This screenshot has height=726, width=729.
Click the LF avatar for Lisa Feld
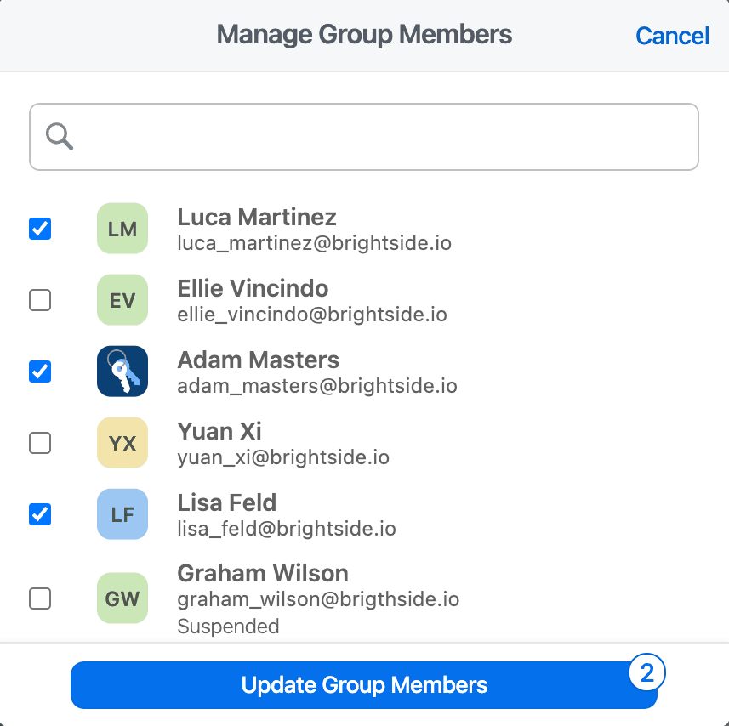[122, 514]
